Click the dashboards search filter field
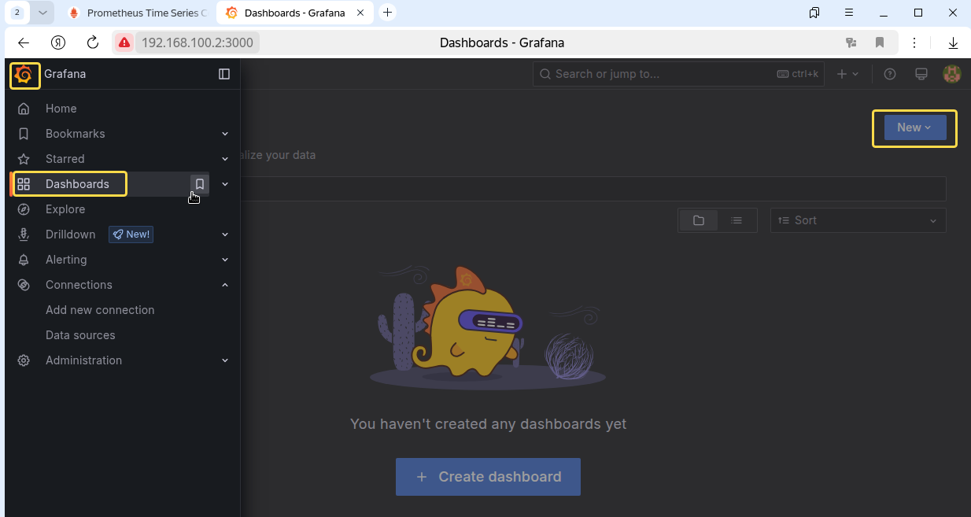Image resolution: width=971 pixels, height=517 pixels. pos(593,189)
